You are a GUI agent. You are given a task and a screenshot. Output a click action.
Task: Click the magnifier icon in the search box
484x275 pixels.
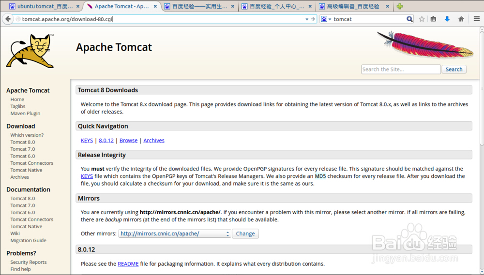pos(409,19)
